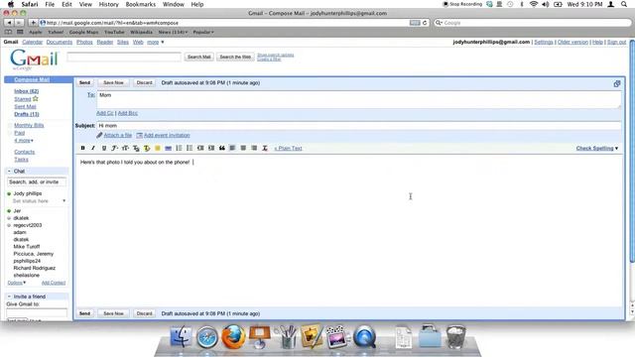The image size is (635, 357).
Task: Open Popular bookmarks folder dropdown
Action: coord(203,32)
